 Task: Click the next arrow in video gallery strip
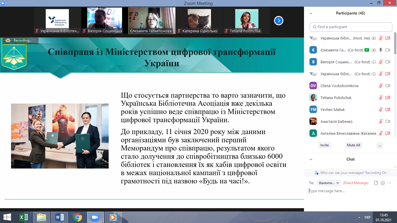[278, 21]
